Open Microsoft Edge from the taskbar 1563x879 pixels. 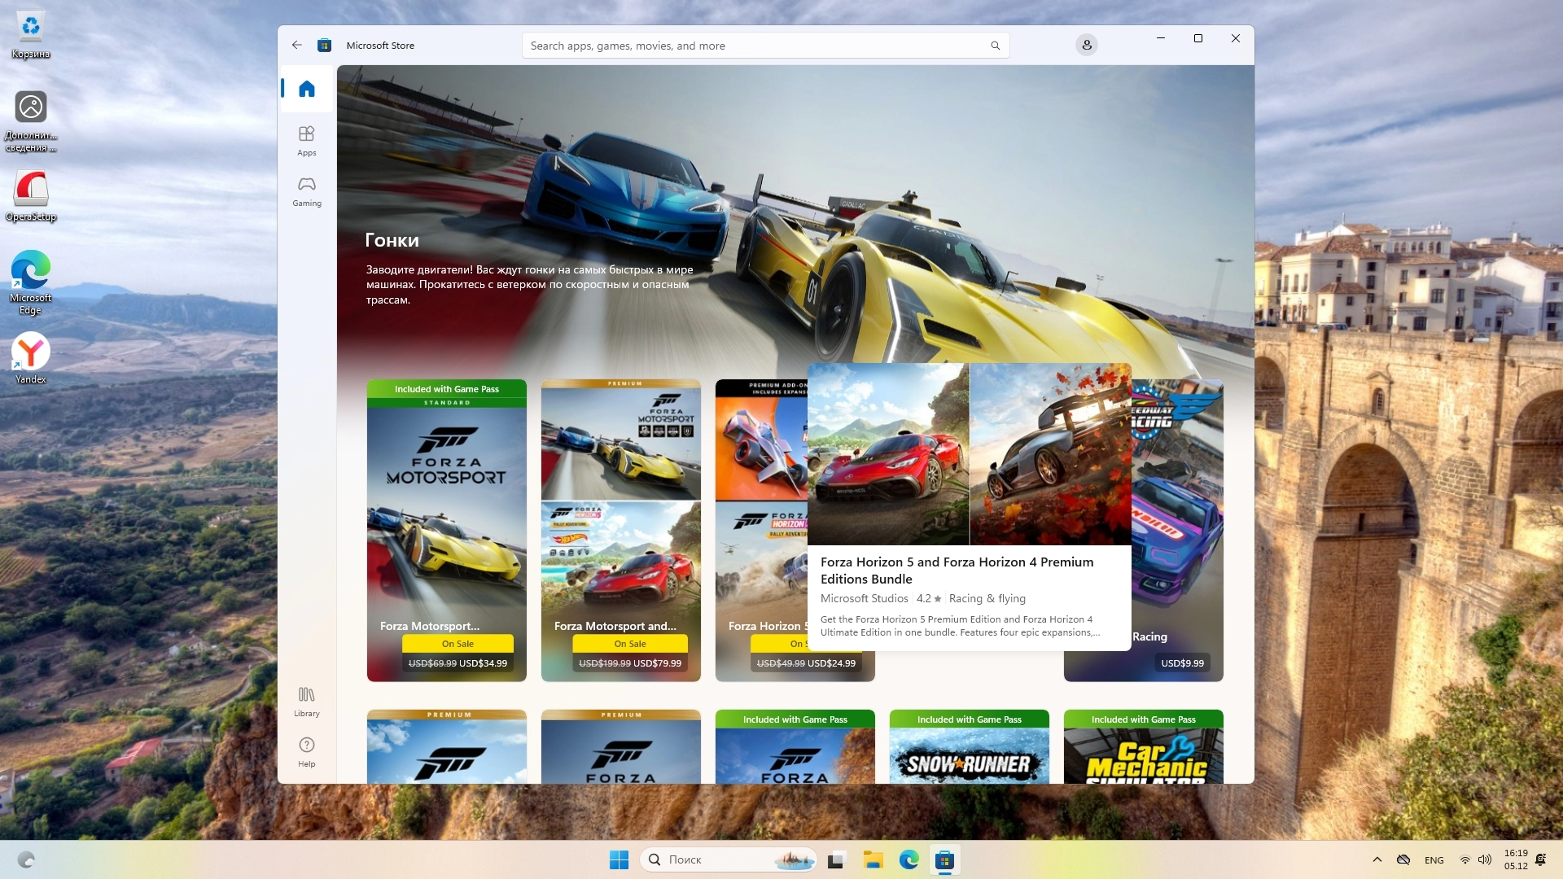[908, 859]
